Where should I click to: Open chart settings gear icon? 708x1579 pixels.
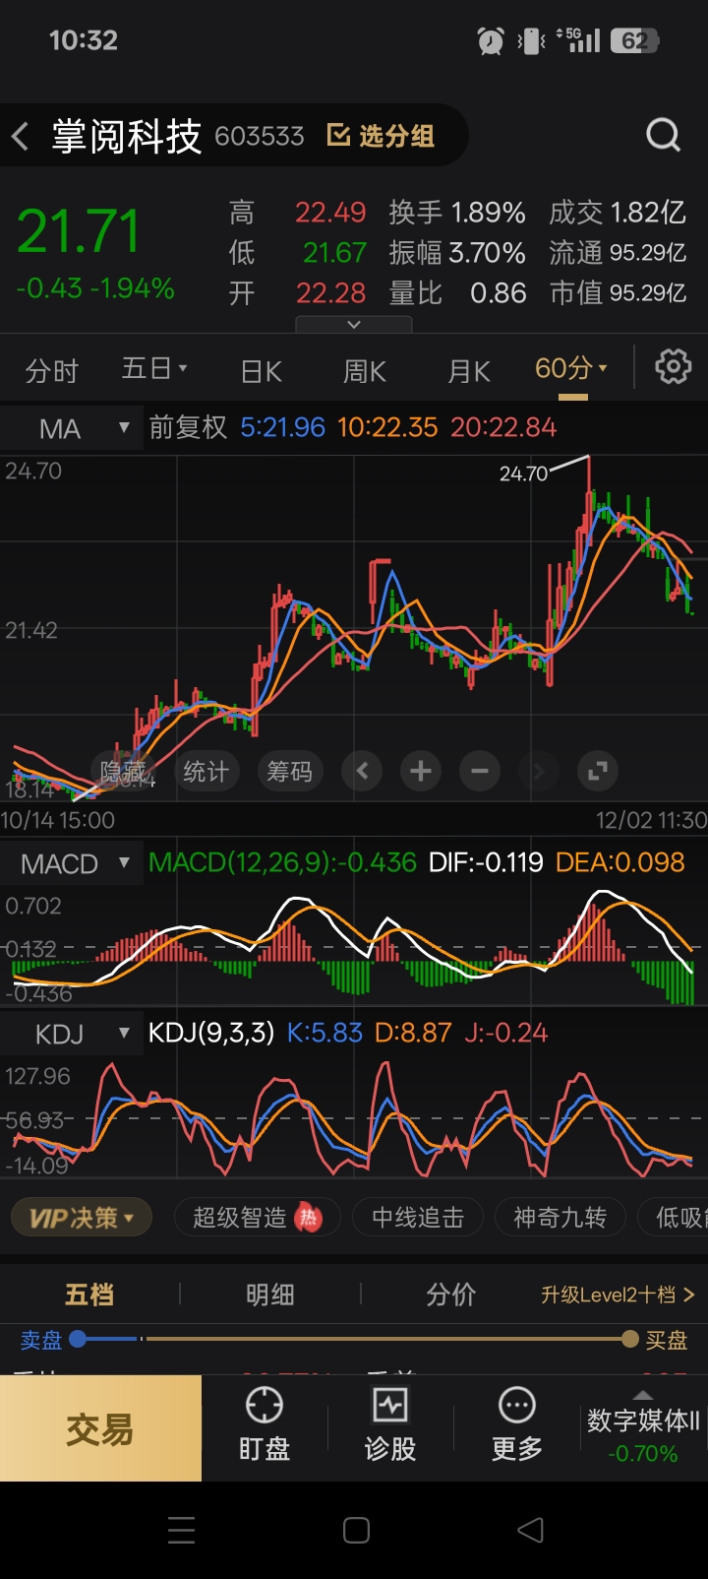[674, 367]
